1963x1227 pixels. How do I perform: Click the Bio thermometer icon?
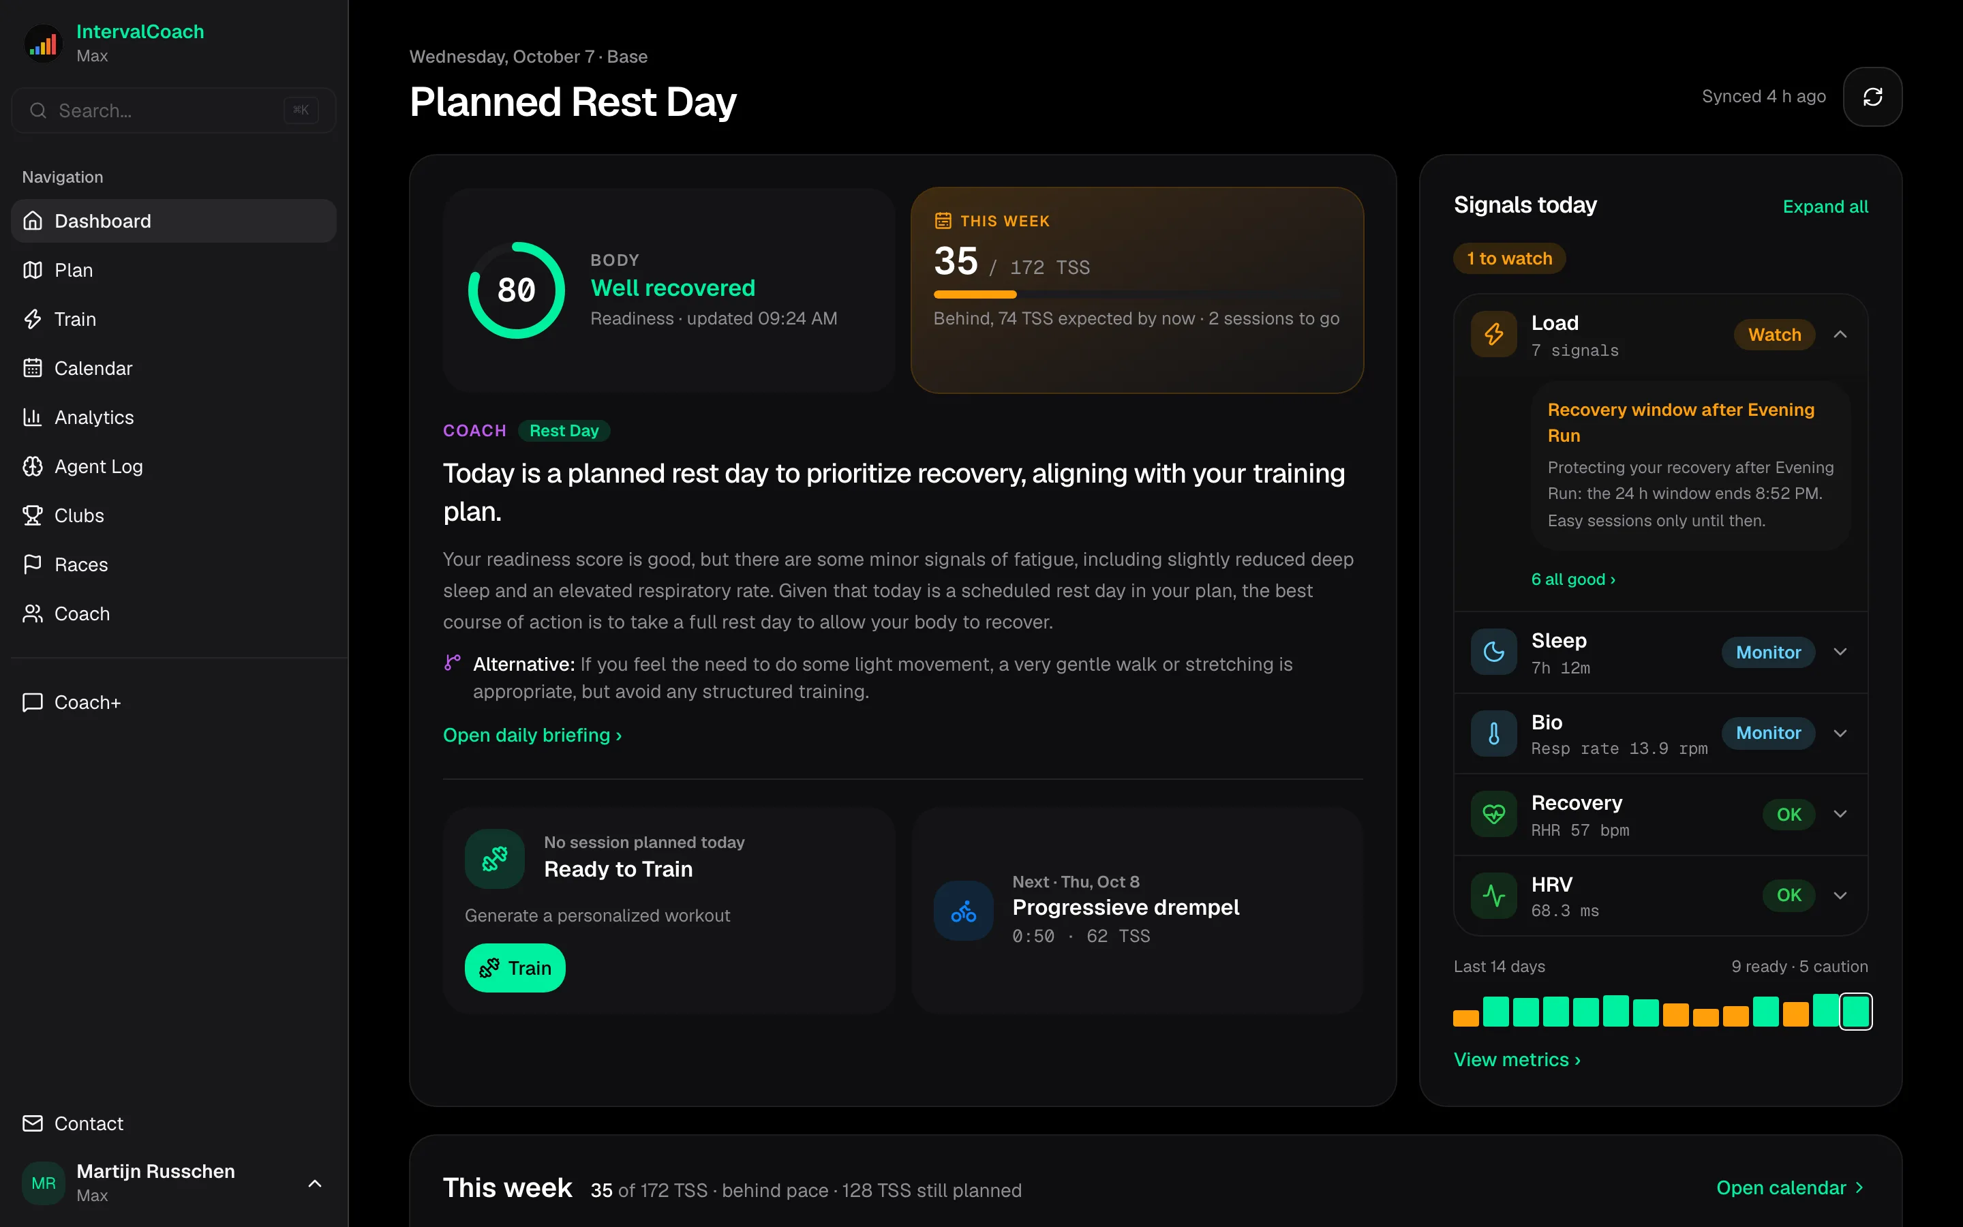pos(1493,733)
